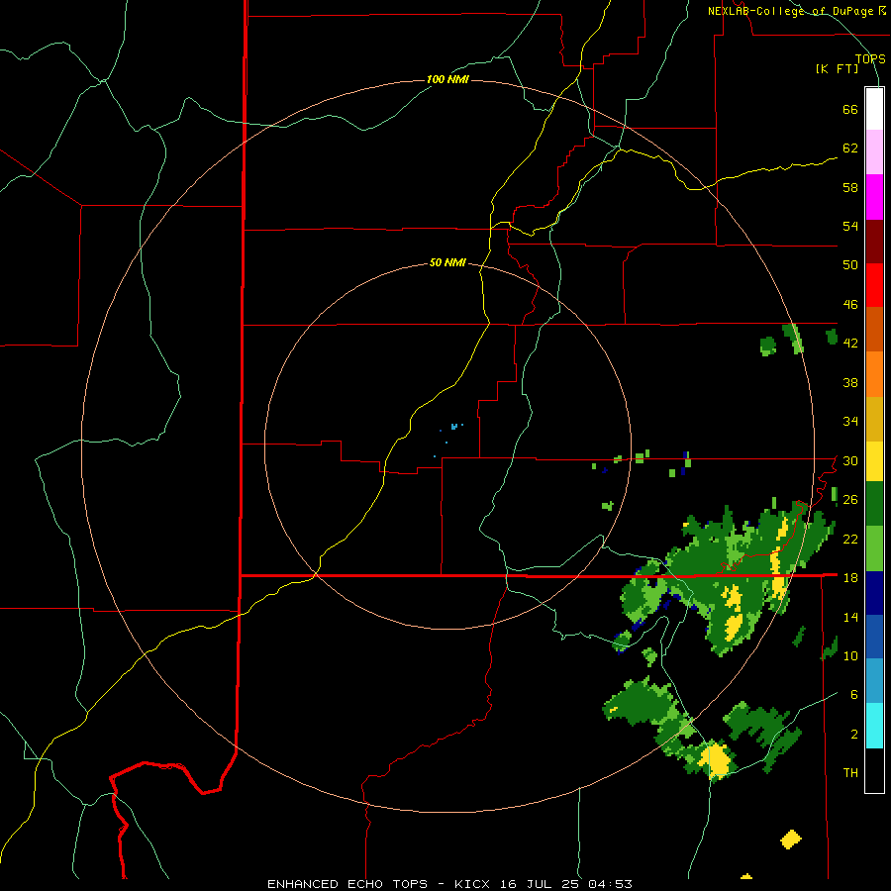Click the KICX radar station identifier
Image resolution: width=891 pixels, height=891 pixels.
click(474, 884)
